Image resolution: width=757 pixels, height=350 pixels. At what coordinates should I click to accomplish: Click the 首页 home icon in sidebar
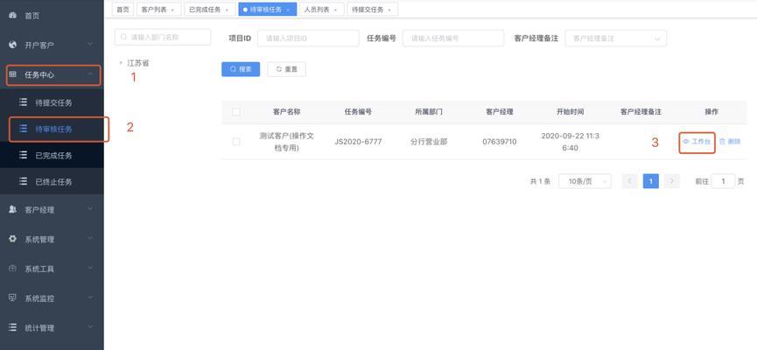(x=12, y=16)
